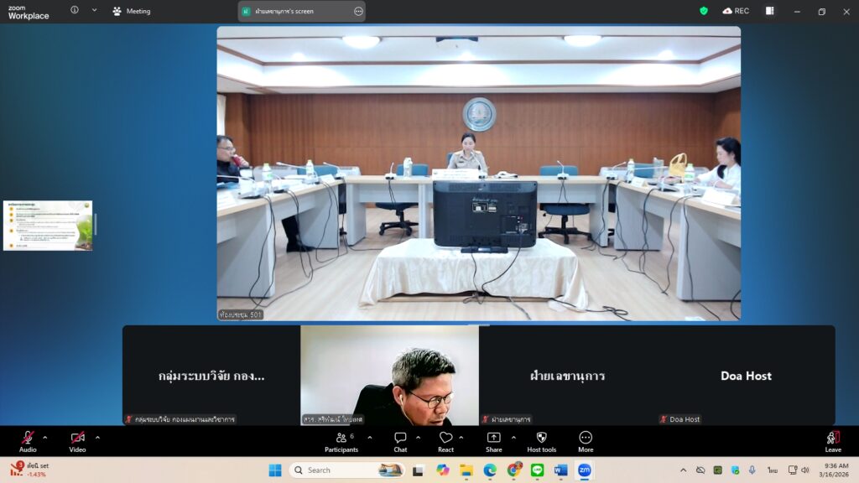859x483 pixels.
Task: Expand audio options caret next to Audio
Action: point(45,437)
